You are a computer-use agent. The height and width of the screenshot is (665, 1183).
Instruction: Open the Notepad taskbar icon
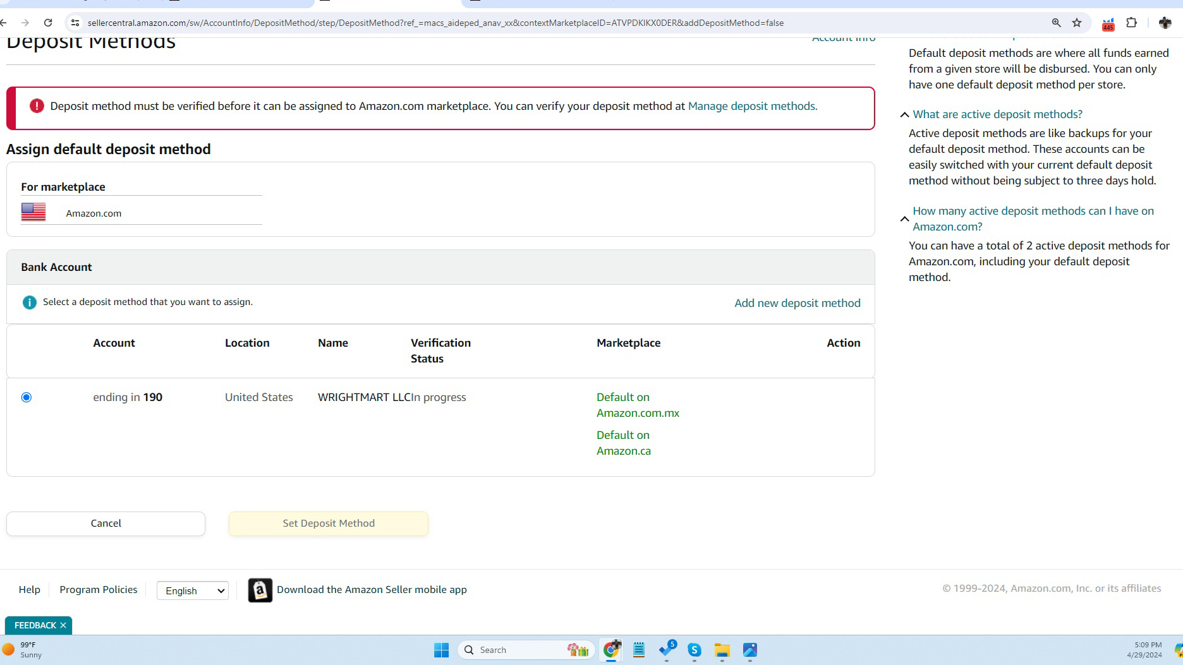pos(639,650)
